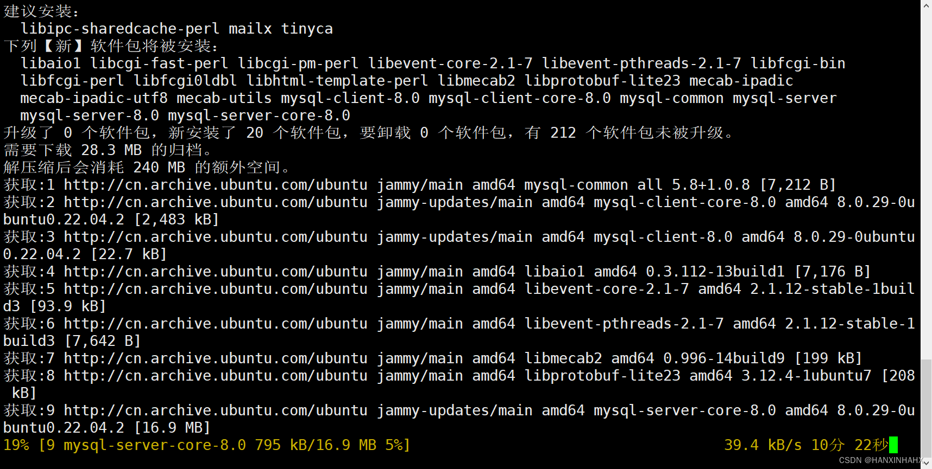932x469 pixels.
Task: Click the 'libipc-sharedcache-perl' package name
Action: [x=120, y=29]
